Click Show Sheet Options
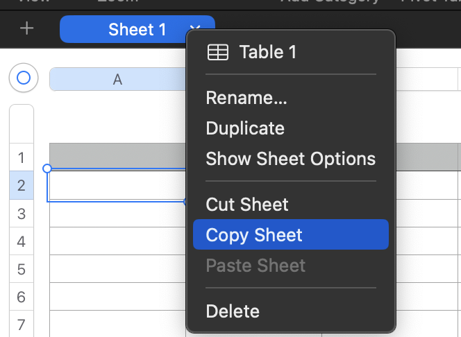This screenshot has width=461, height=337. (290, 159)
